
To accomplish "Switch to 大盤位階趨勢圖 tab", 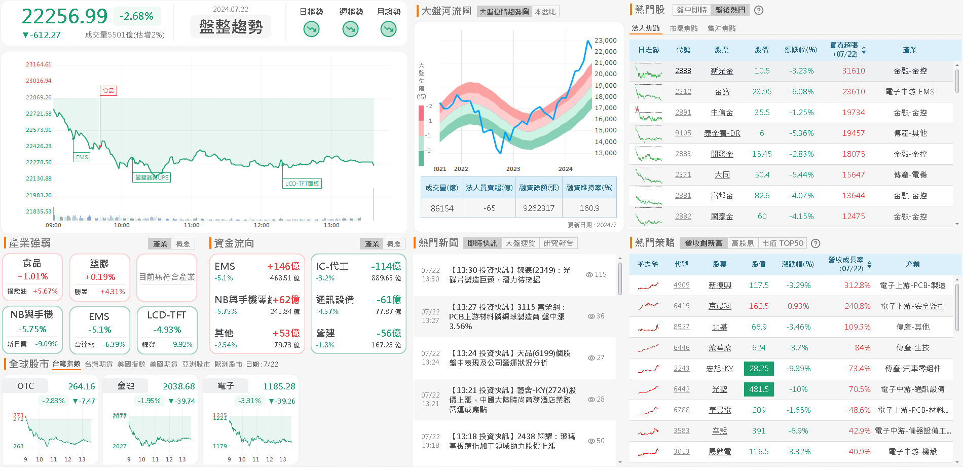I will click(504, 11).
